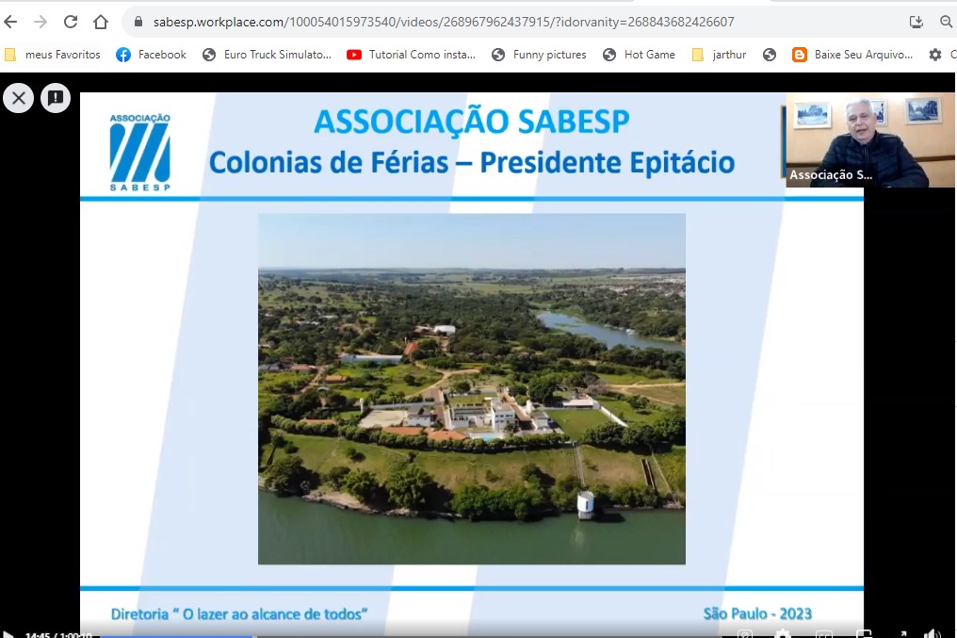957x638 pixels.
Task: Click 'Diretoria O lazer ao alcance de todos'
Action: click(x=239, y=613)
